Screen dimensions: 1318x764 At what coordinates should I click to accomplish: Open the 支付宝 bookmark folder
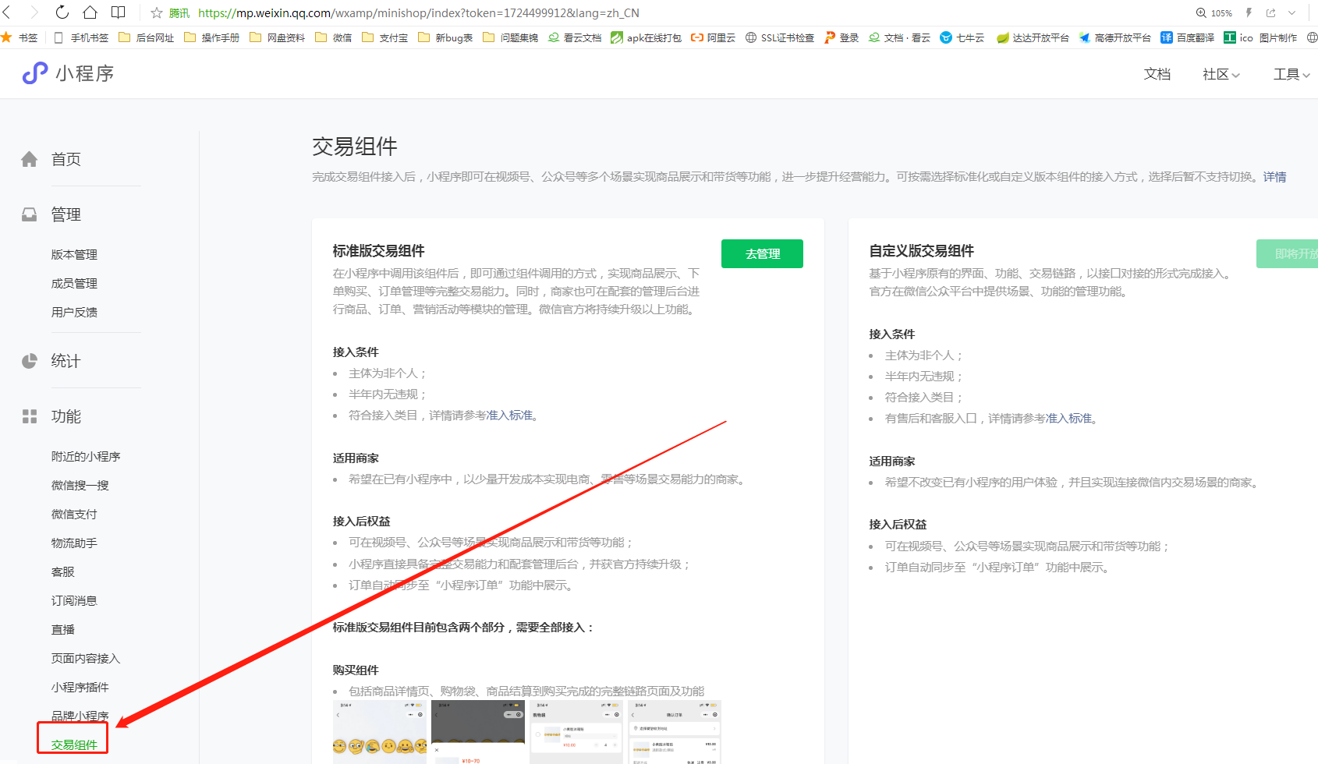click(x=385, y=37)
